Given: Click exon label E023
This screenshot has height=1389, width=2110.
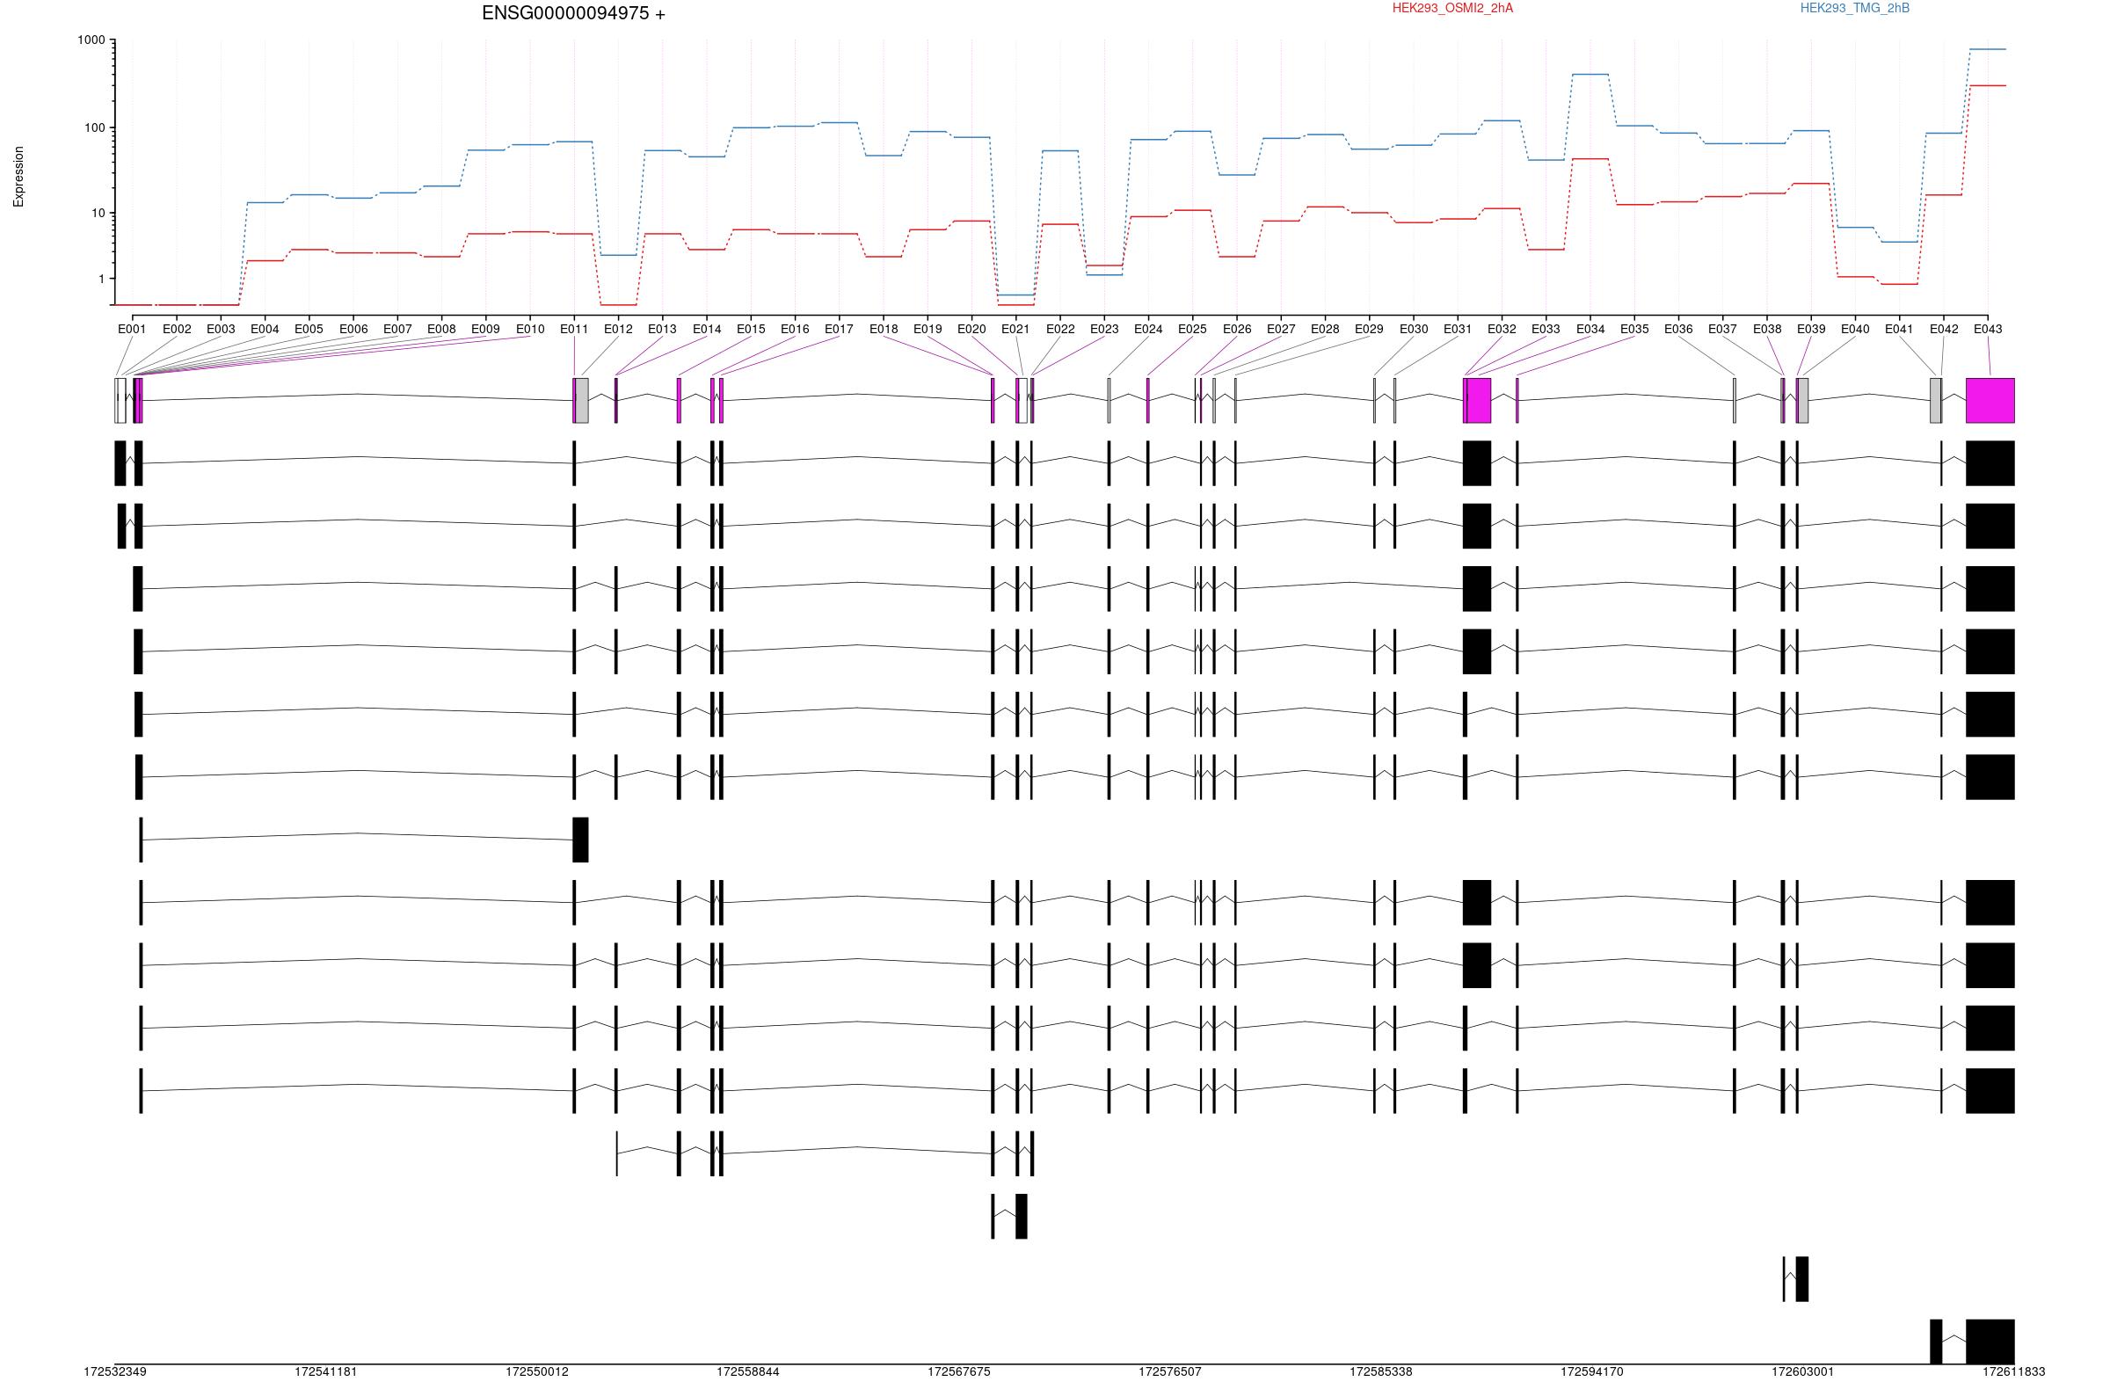Looking at the screenshot, I should pyautogui.click(x=1103, y=329).
